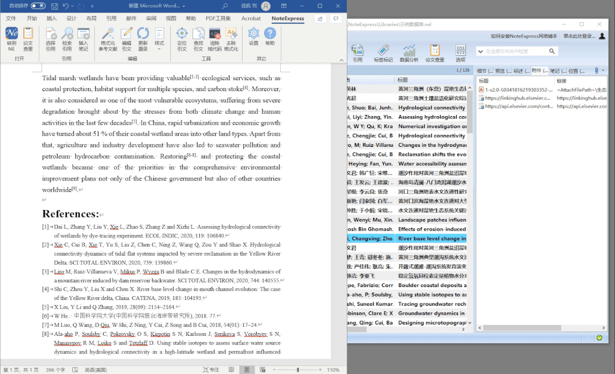Click the zoom in plus button
The image size is (615, 374).
pos(321,369)
